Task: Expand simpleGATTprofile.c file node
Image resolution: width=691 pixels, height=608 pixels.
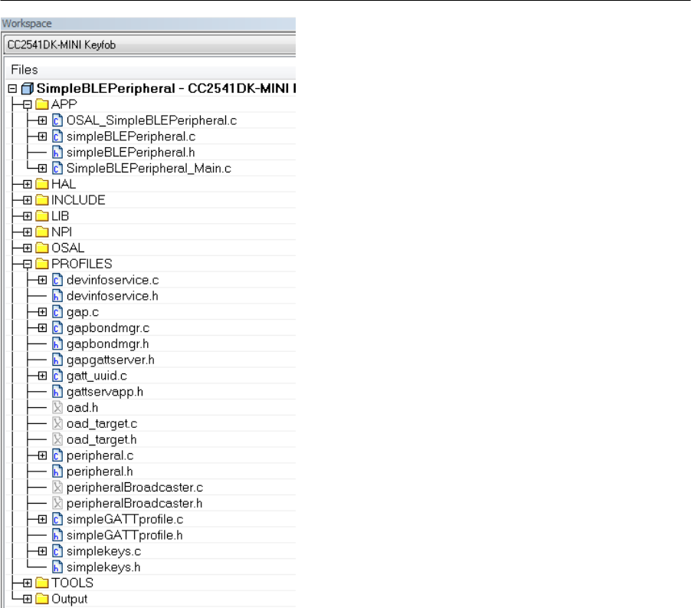Action: pos(42,519)
